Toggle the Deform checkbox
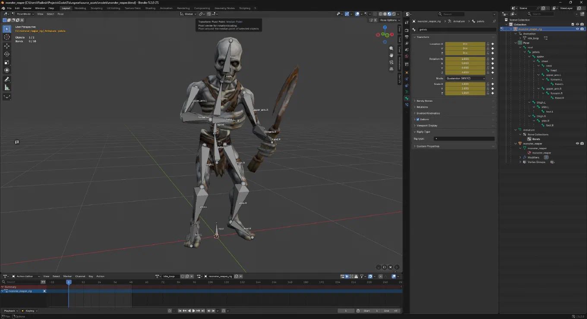Screen dimensions: 587x319 coord(418,119)
